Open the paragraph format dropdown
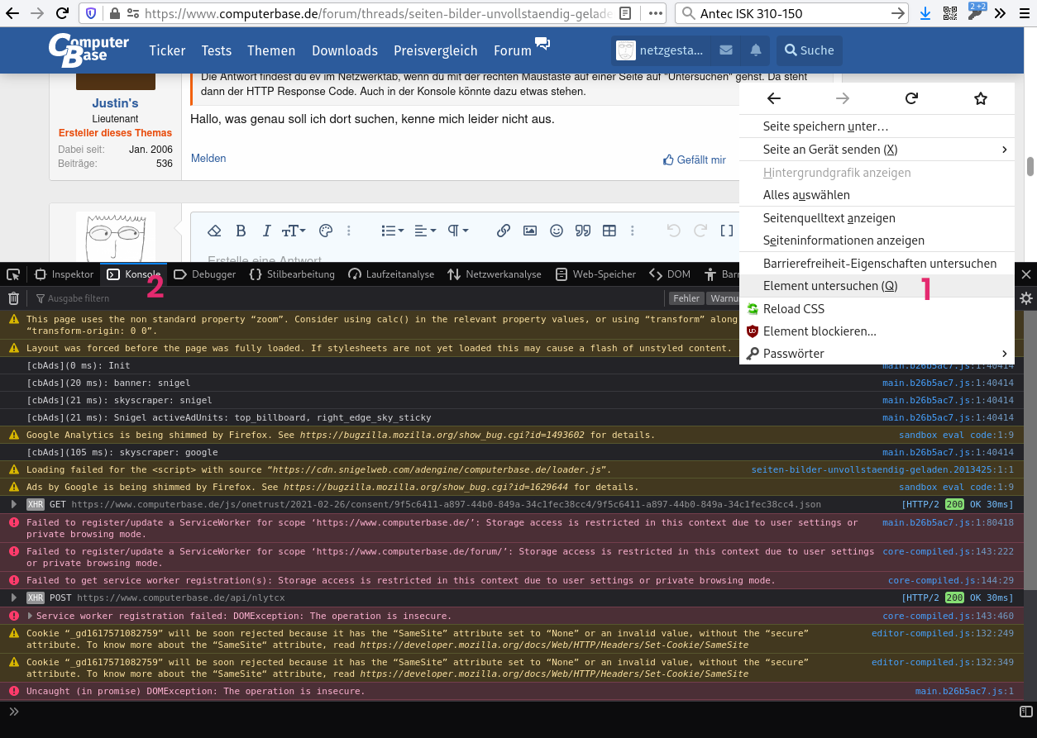Image resolution: width=1037 pixels, height=738 pixels. point(458,231)
